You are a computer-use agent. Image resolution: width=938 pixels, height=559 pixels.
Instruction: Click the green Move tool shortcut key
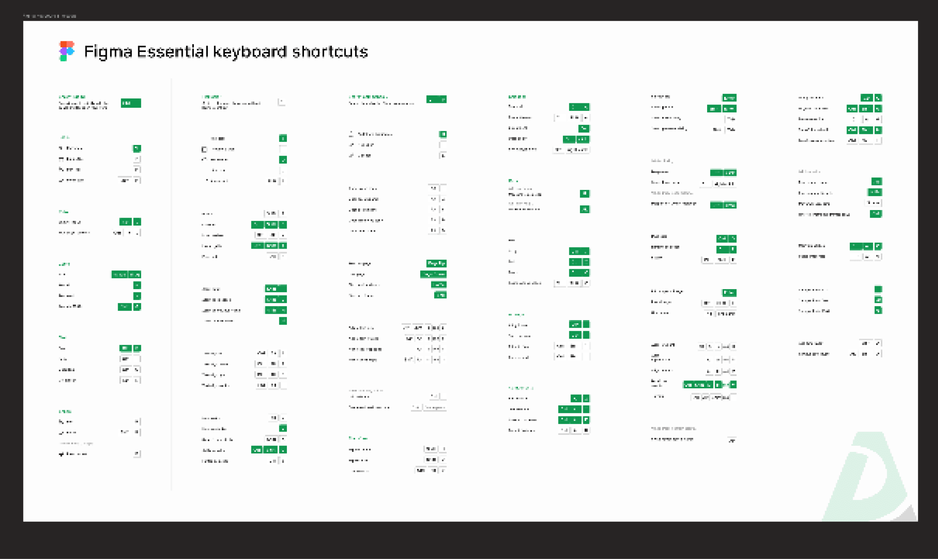point(137,148)
